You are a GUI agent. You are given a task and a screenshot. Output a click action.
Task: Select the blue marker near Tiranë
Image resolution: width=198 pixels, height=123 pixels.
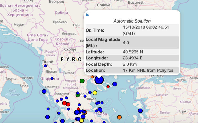click(45, 66)
